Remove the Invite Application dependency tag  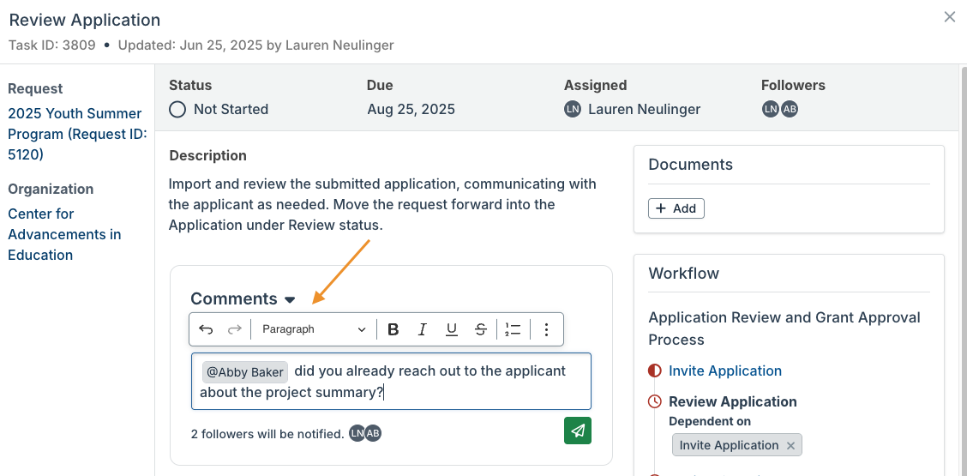(x=790, y=446)
